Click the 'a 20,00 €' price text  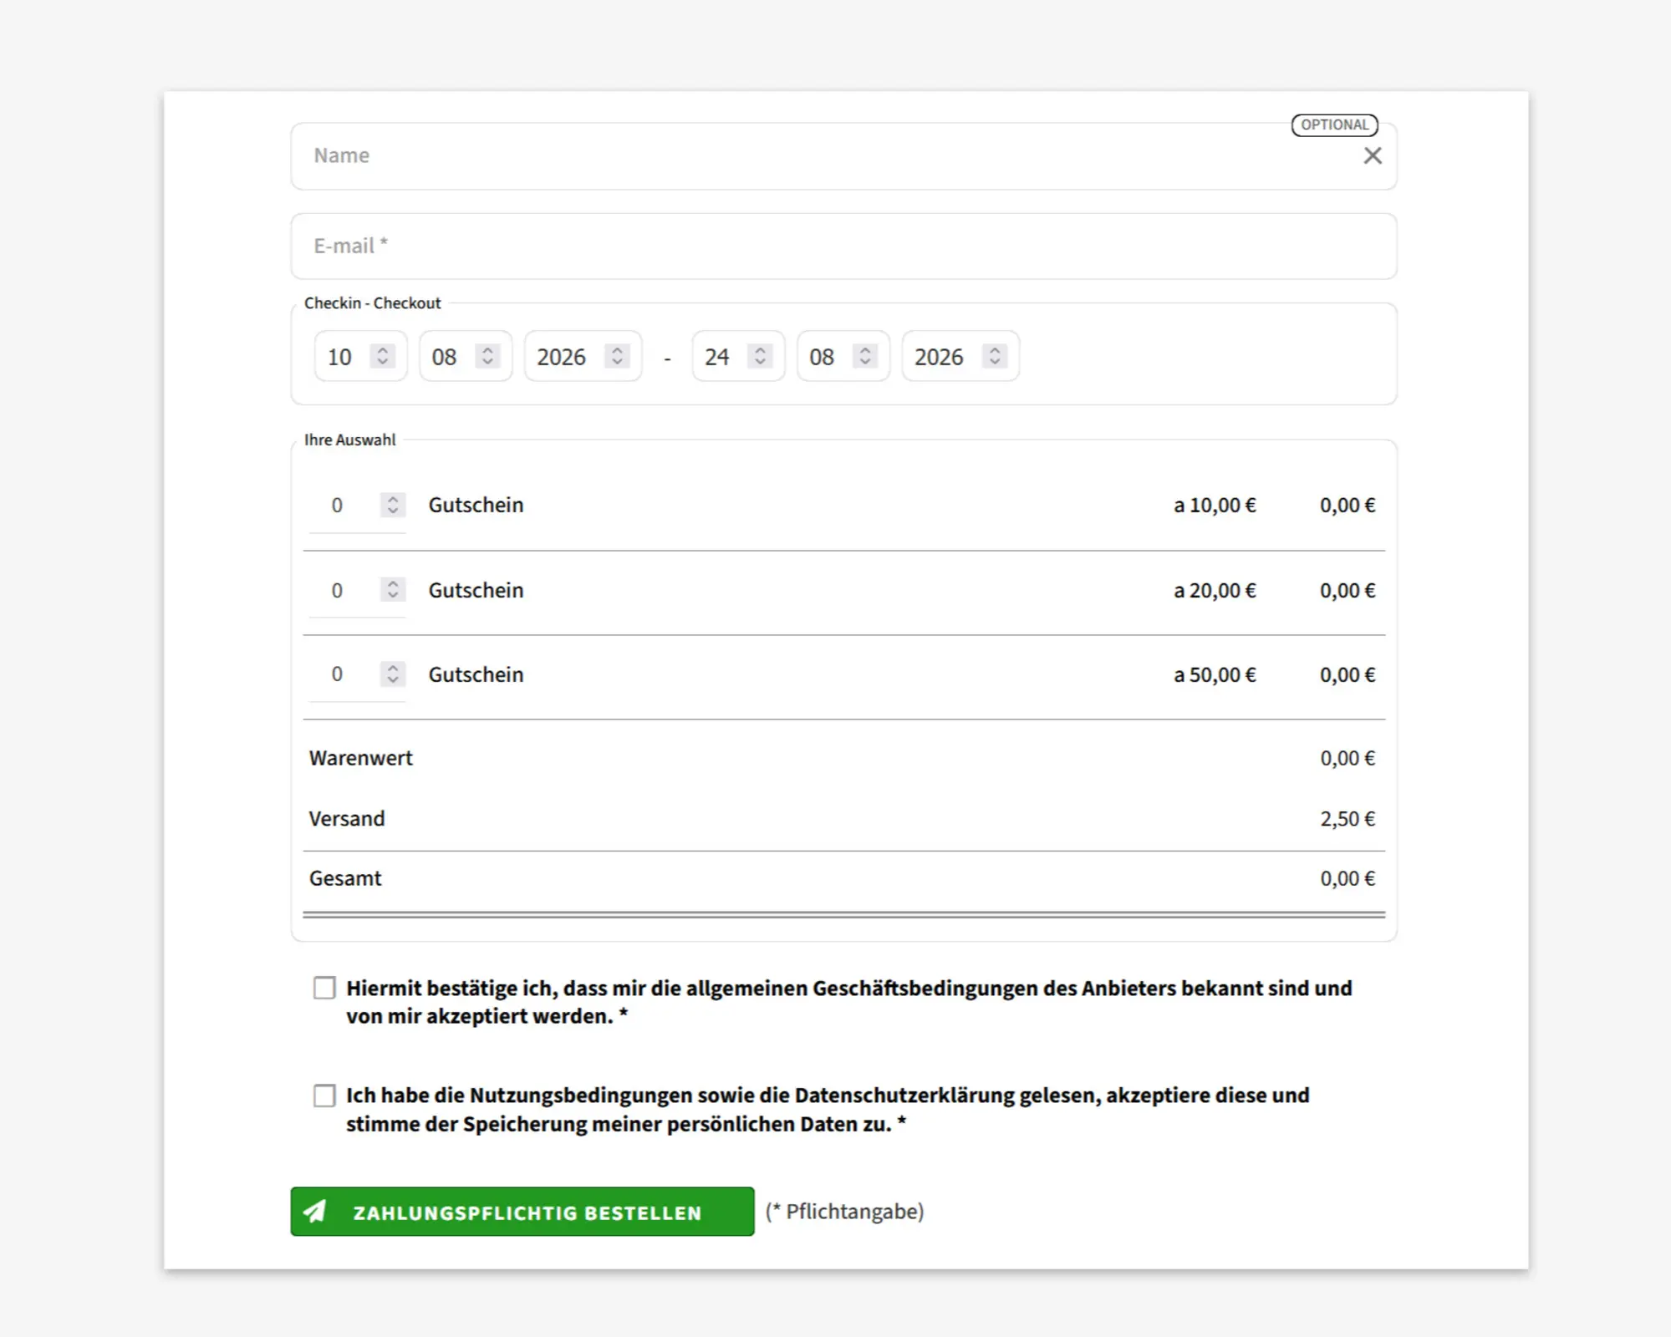point(1215,590)
